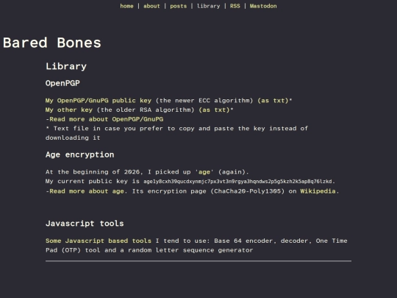
Task: Open the about page
Action: tap(151, 6)
